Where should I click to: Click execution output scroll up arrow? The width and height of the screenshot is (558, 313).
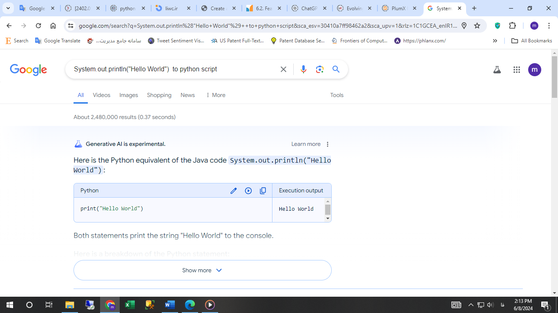pyautogui.click(x=328, y=201)
